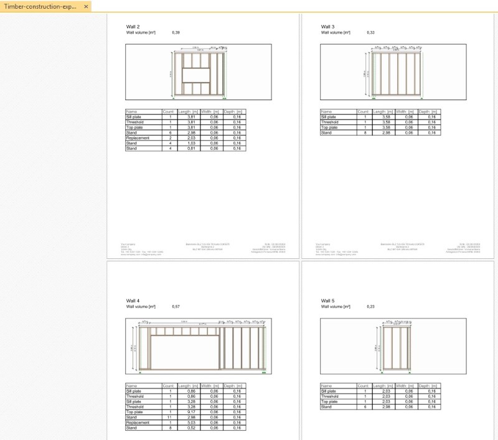Click the Wall 2 heading text
The width and height of the screenshot is (498, 440).
click(133, 27)
